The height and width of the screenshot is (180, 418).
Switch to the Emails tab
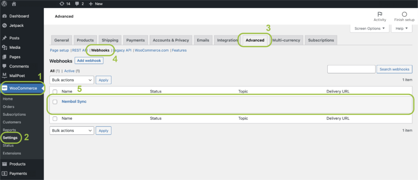pos(203,40)
